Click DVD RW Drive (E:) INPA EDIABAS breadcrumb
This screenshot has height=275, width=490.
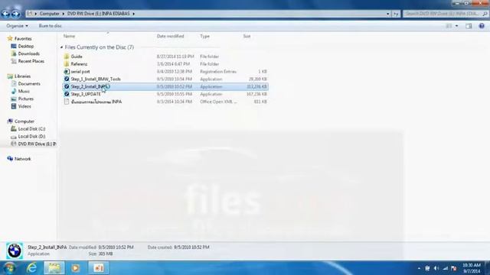pos(99,14)
